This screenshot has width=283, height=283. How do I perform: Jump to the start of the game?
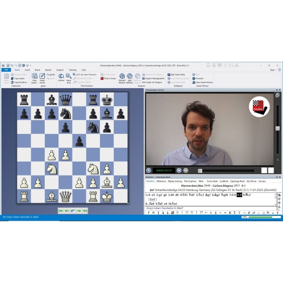click(x=60, y=211)
